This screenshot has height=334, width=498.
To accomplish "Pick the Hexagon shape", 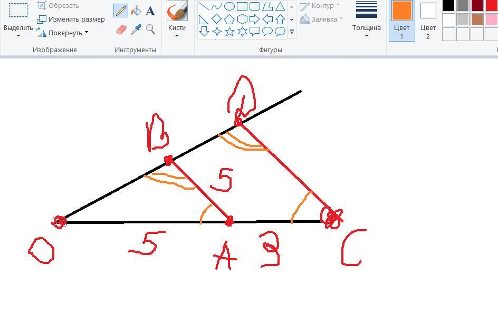I will click(x=242, y=19).
